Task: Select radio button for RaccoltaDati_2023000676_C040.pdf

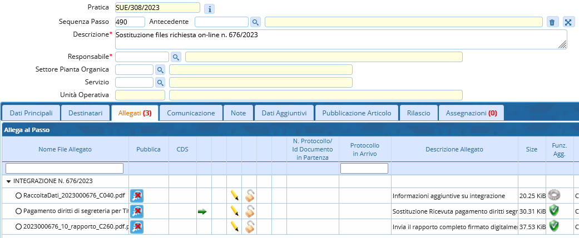Action: click(x=18, y=196)
